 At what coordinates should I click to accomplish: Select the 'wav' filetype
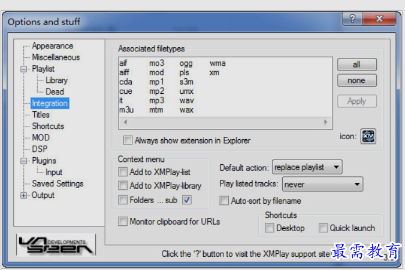tap(186, 100)
